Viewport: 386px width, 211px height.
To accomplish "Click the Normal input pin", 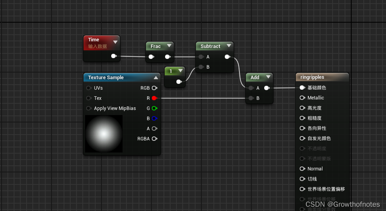I will coord(302,169).
